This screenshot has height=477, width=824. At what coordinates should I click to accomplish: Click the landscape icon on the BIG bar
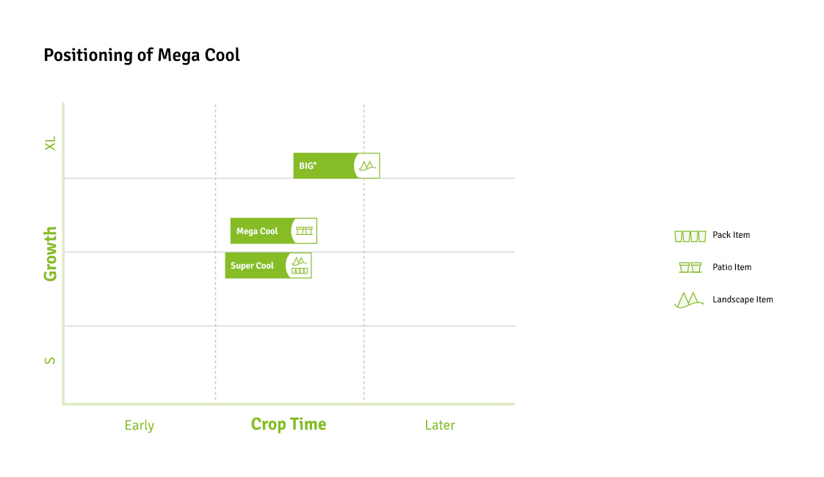click(367, 166)
